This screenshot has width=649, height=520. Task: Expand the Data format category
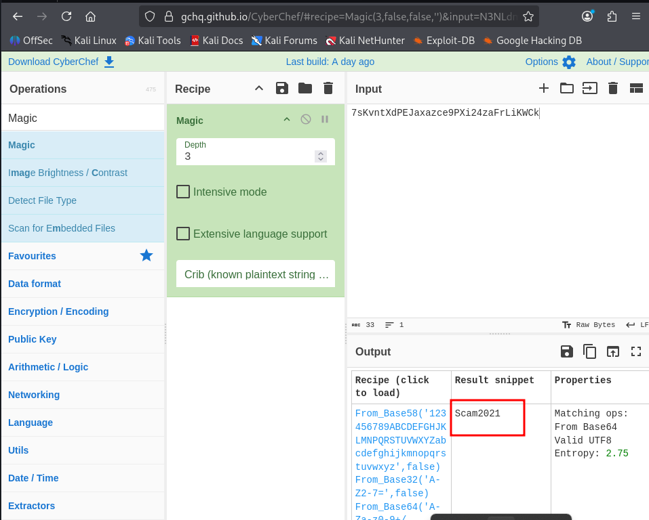(x=35, y=284)
